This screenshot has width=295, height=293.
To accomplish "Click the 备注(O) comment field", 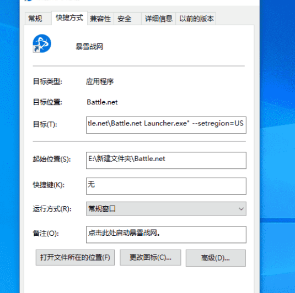I will click(x=166, y=235).
